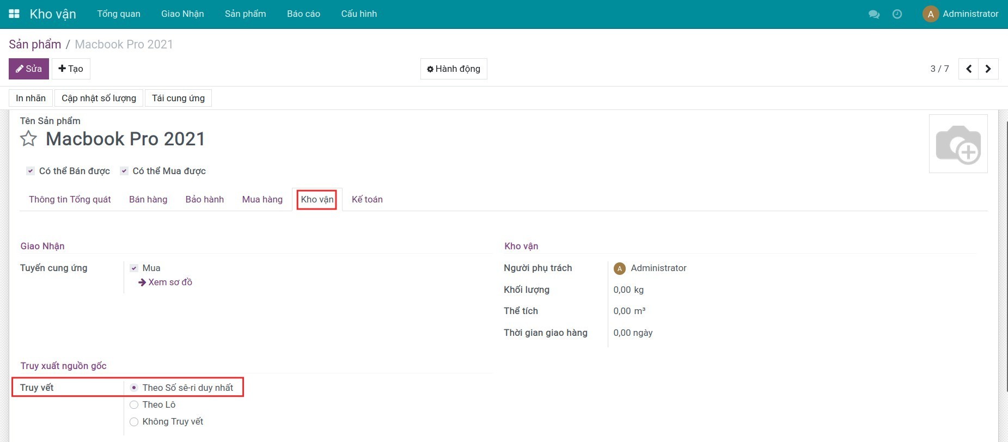Click the product image camera placeholder

(x=958, y=144)
